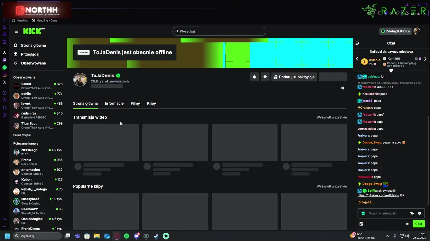
Task: Open File Explorer from taskbar
Action: point(97,236)
